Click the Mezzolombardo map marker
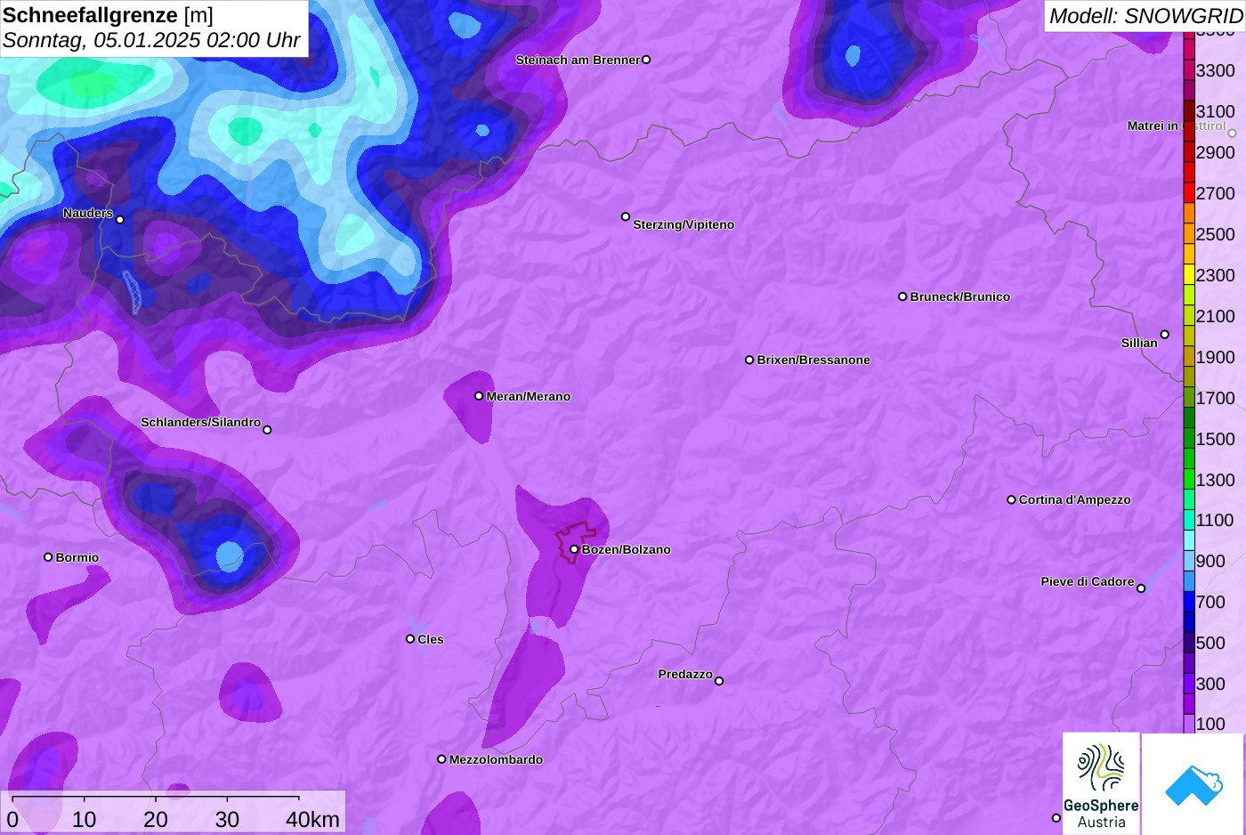This screenshot has width=1246, height=835. (441, 759)
